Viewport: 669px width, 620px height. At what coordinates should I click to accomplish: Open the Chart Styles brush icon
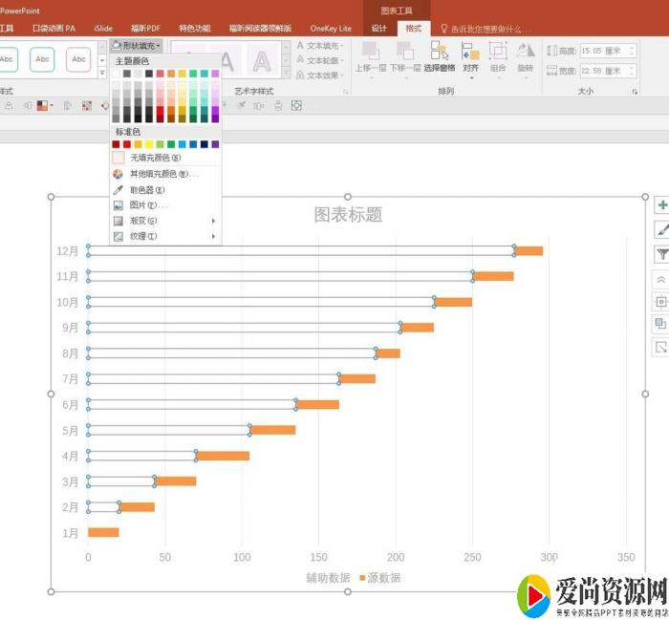pyautogui.click(x=661, y=229)
